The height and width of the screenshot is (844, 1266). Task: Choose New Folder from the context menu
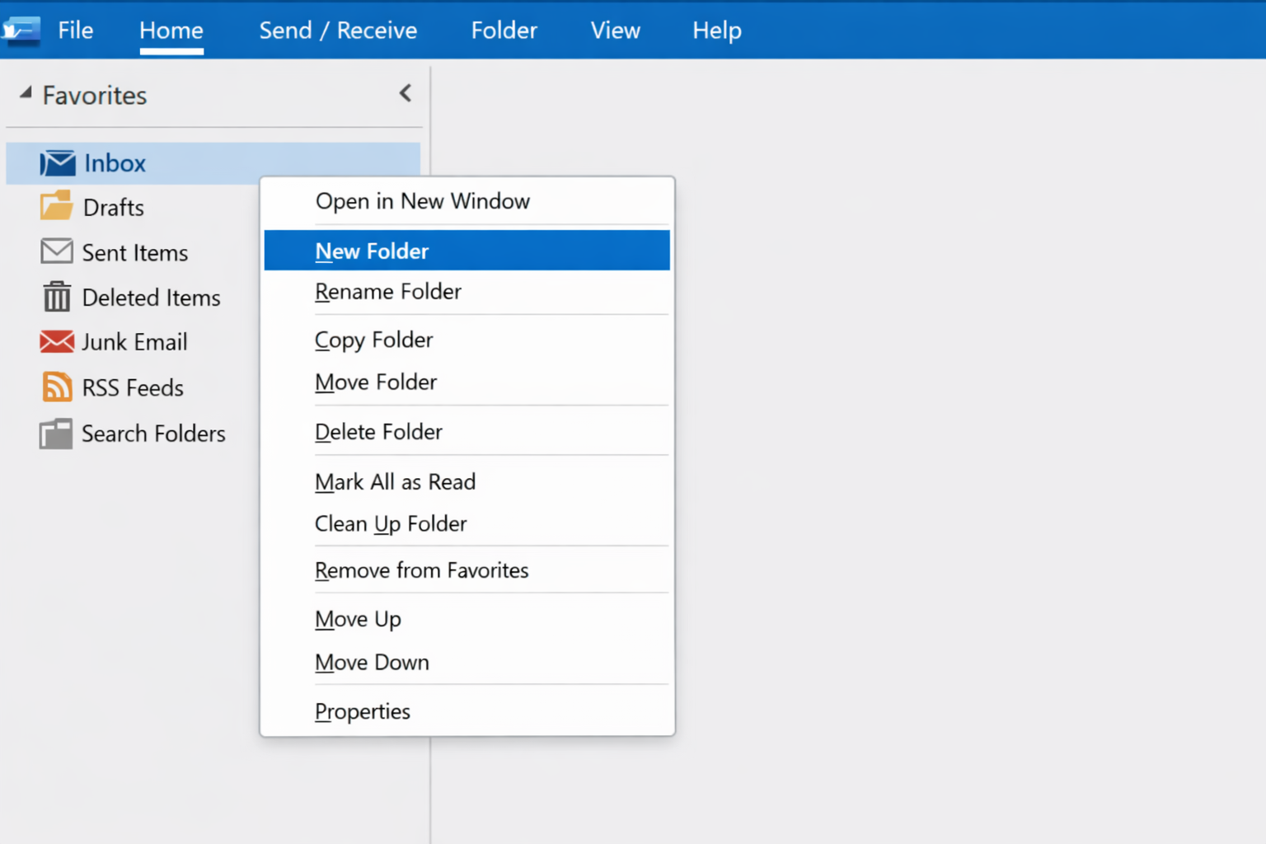click(x=372, y=251)
